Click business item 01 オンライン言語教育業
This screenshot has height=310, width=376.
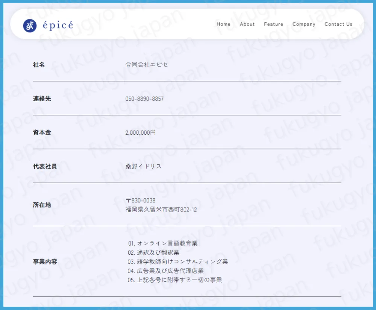tap(162, 243)
